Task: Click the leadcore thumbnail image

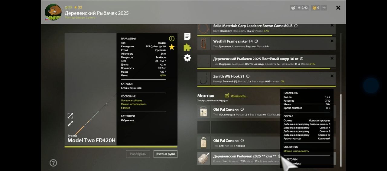Action: tap(203, 29)
